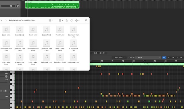This screenshot has height=109, width=184.
Task: Click the Finder forward arrow
Action: [6, 20]
